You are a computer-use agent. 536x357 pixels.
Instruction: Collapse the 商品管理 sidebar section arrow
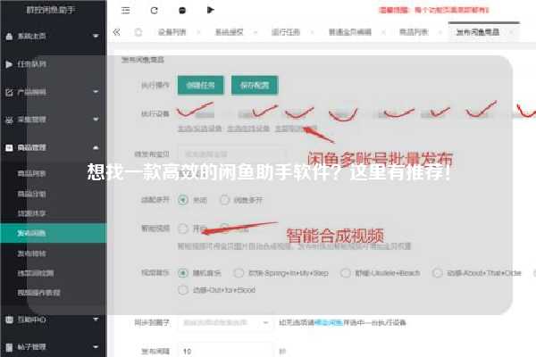(x=96, y=147)
